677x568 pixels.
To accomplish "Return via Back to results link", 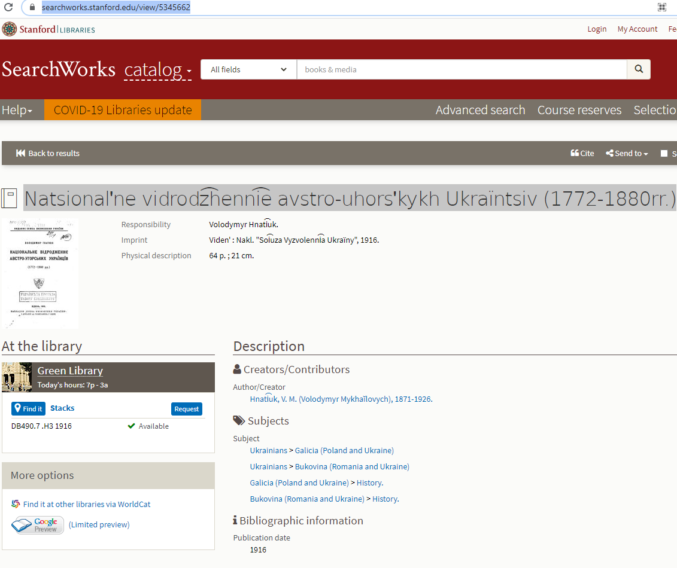I will point(48,153).
